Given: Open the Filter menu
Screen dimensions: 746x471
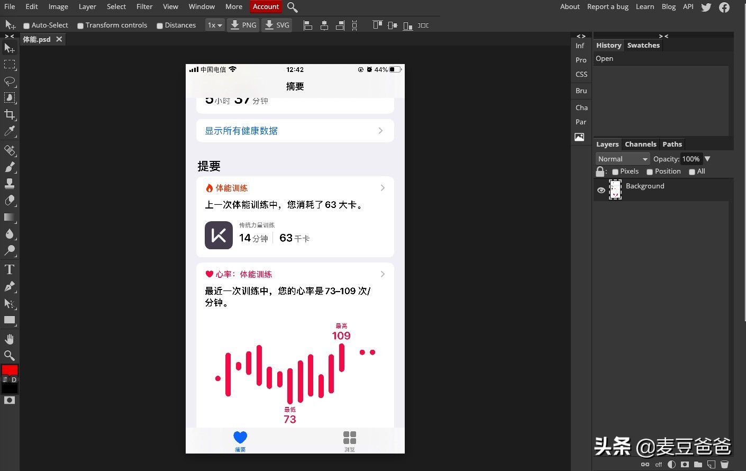Looking at the screenshot, I should [144, 6].
